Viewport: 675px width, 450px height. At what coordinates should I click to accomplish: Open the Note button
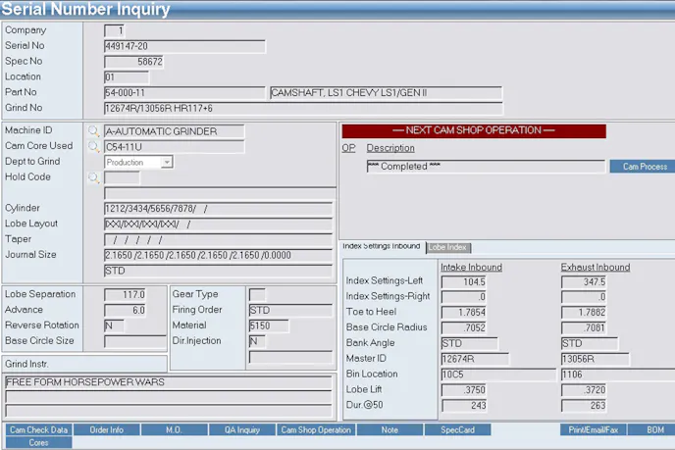click(389, 429)
